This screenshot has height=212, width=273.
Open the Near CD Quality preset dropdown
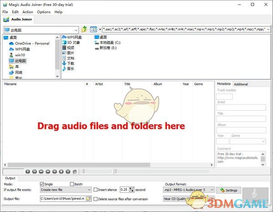coord(189,199)
